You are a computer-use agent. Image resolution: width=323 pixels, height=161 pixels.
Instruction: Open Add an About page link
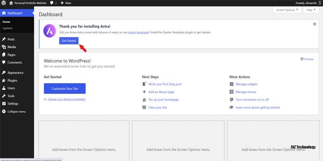pos(161,92)
